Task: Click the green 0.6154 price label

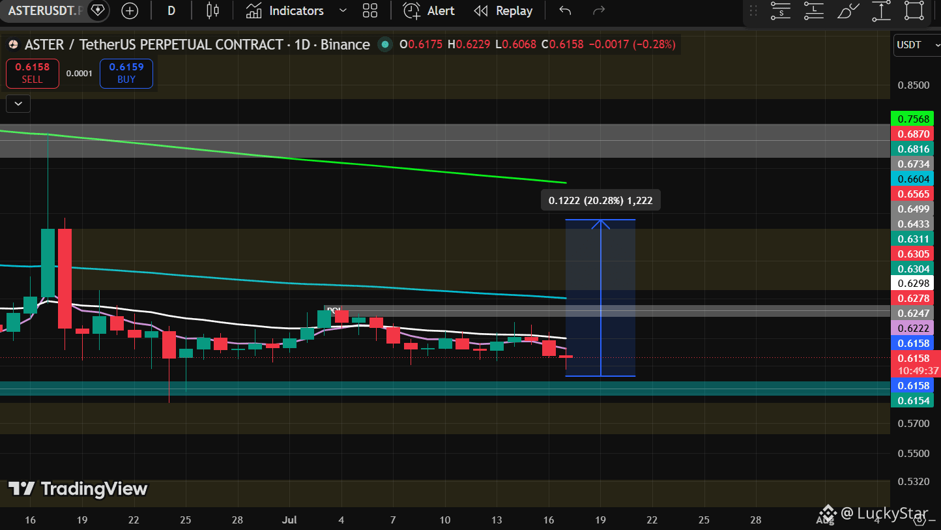Action: pyautogui.click(x=912, y=400)
